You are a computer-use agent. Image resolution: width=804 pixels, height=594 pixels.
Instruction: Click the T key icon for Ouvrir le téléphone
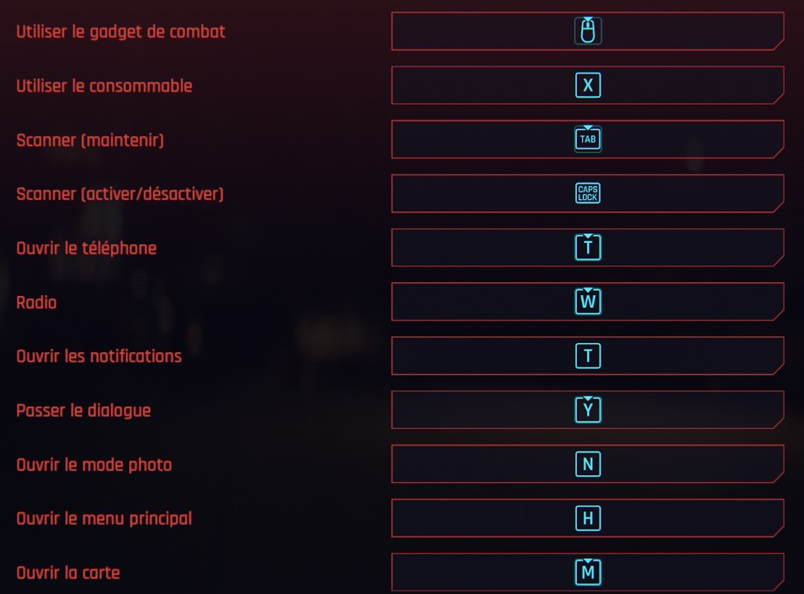[x=587, y=247]
